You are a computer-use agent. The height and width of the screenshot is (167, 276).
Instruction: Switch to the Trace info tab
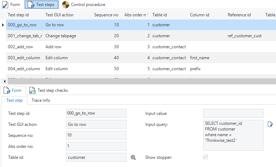point(41,100)
